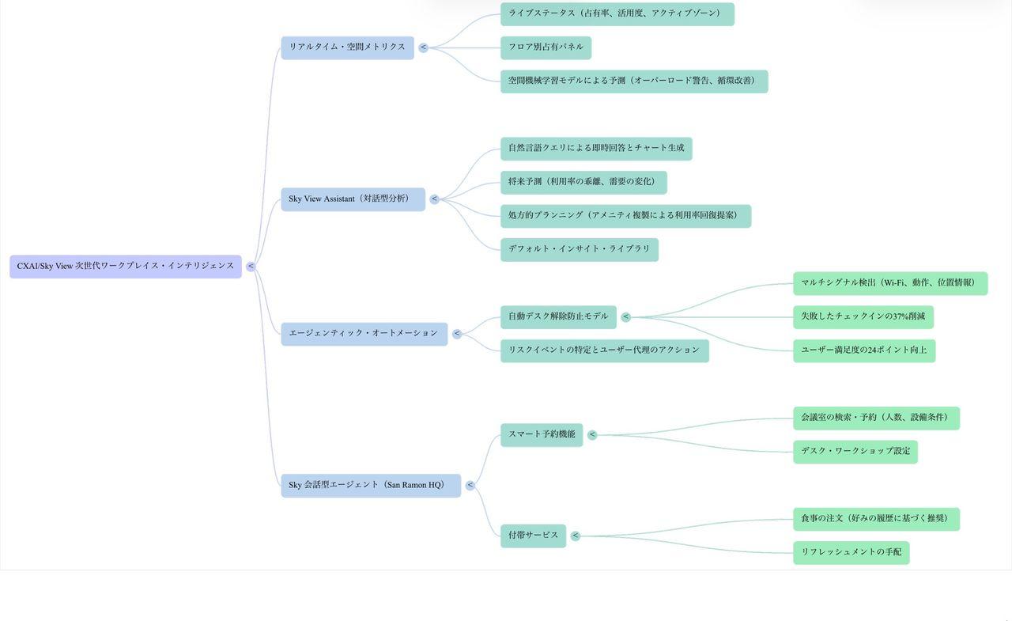Viewport: 1012px width, 621px height.
Task: Select the CXAI/Sky View root node
Action: tap(126, 267)
